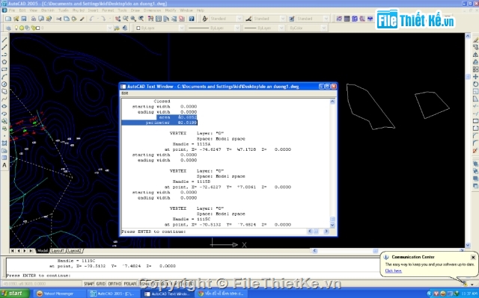This screenshot has width=479, height=298.
Task: Click the highlighted perimeter value in Text Window
Action: 187,122
